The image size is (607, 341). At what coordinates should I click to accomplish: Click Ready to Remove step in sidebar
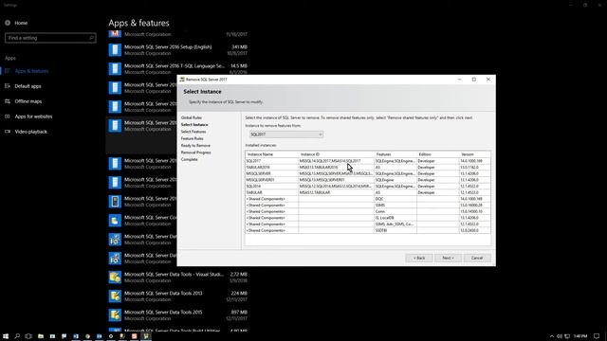[x=195, y=145]
